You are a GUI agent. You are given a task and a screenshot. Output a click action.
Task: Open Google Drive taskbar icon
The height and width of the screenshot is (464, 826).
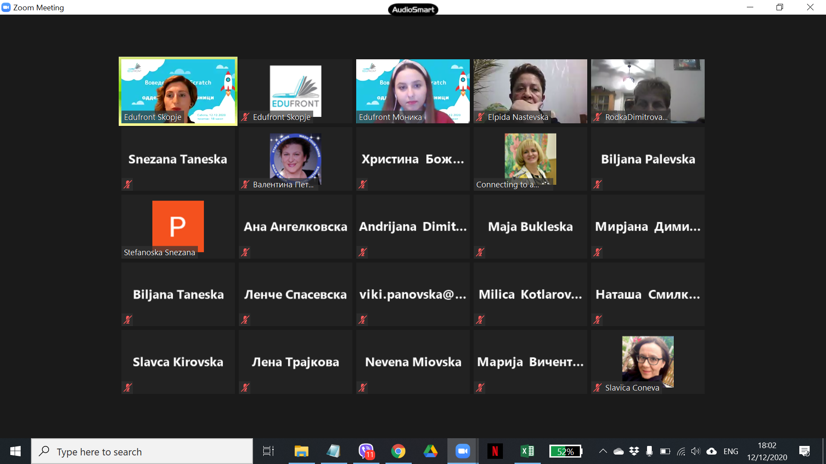coord(430,451)
